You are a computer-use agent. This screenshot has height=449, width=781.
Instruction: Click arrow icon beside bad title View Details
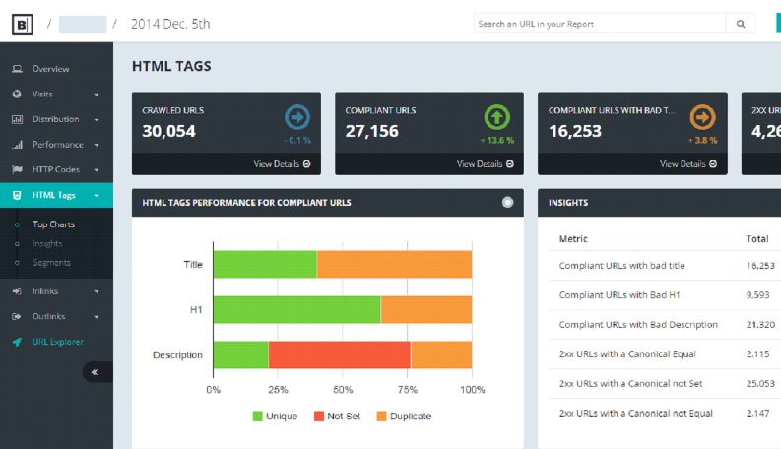pyautogui.click(x=713, y=163)
